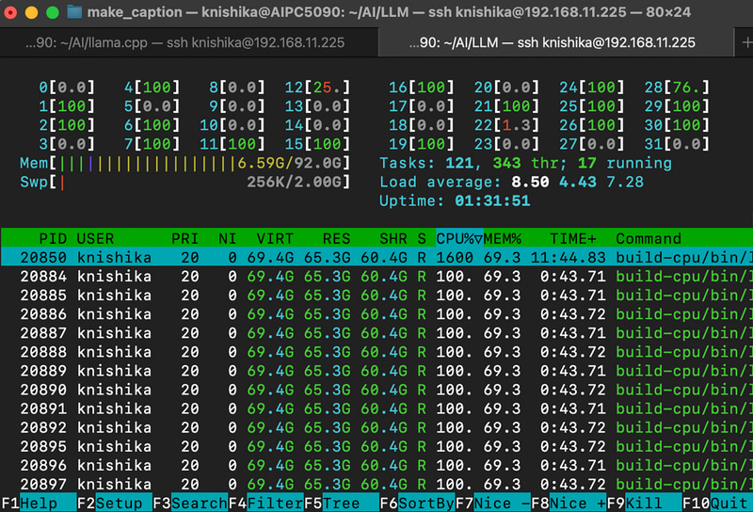Click the Tasks count line
Screen dimensions: 753x512
pyautogui.click(x=525, y=164)
